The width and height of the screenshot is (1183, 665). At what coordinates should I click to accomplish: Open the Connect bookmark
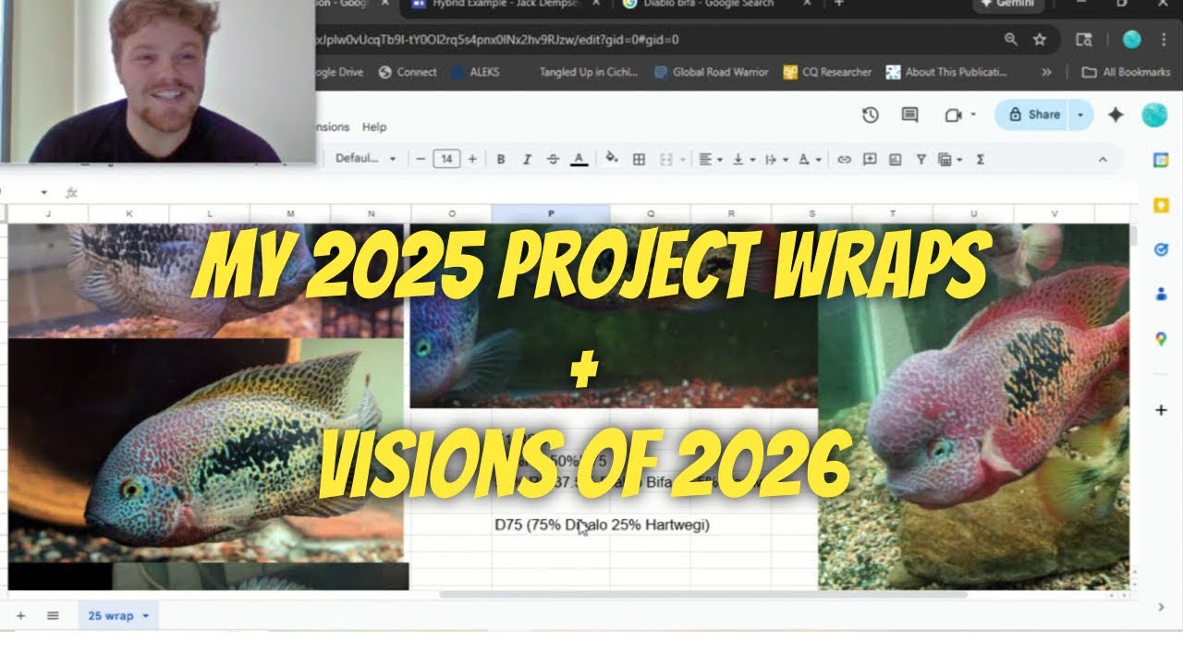pyautogui.click(x=408, y=72)
